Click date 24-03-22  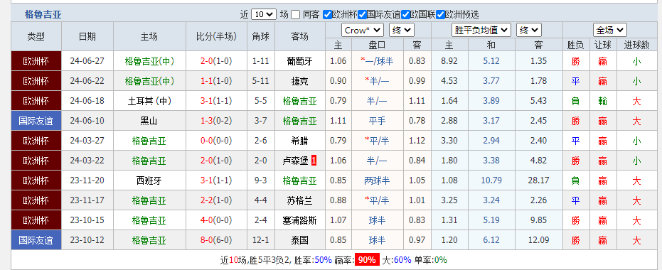tap(87, 161)
